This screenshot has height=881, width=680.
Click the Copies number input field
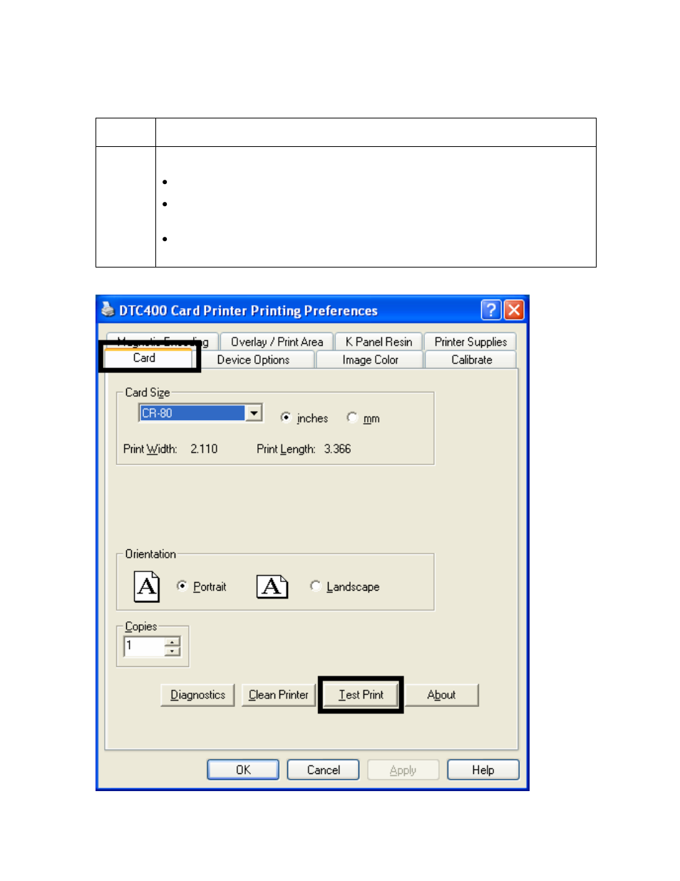[145, 646]
